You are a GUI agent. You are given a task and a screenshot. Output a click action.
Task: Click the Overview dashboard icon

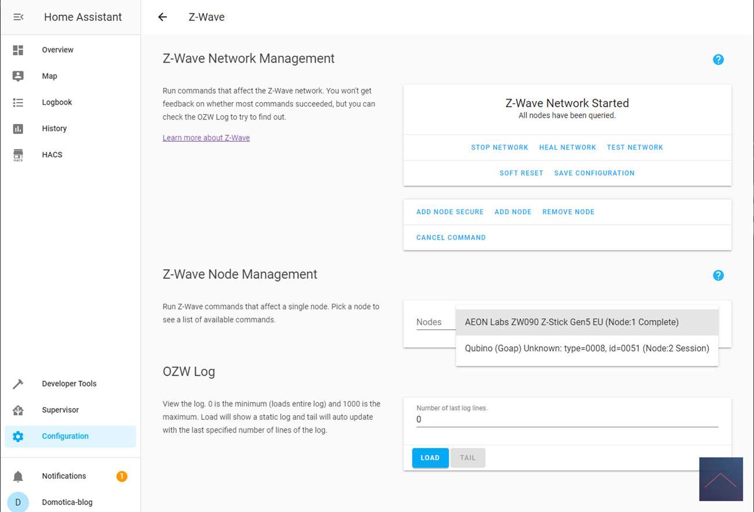18,50
